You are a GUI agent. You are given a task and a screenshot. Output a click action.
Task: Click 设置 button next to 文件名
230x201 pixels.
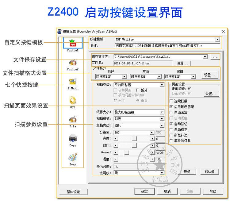183,63
